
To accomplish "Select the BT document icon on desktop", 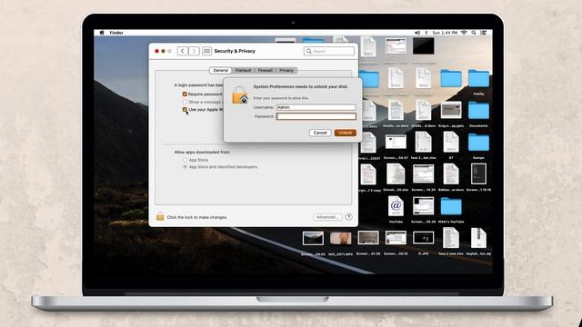I will [x=451, y=143].
